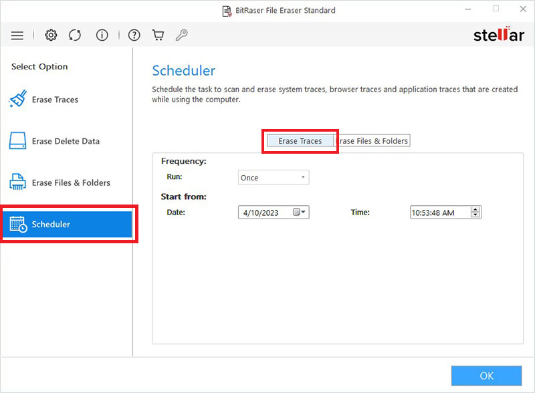
Task: Decrease the time with the down arrow
Action: [475, 215]
